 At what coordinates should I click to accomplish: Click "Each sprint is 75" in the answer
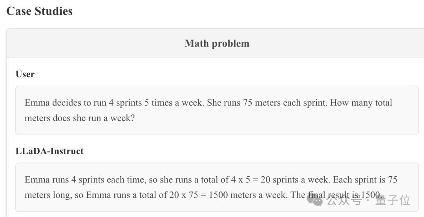365,179
